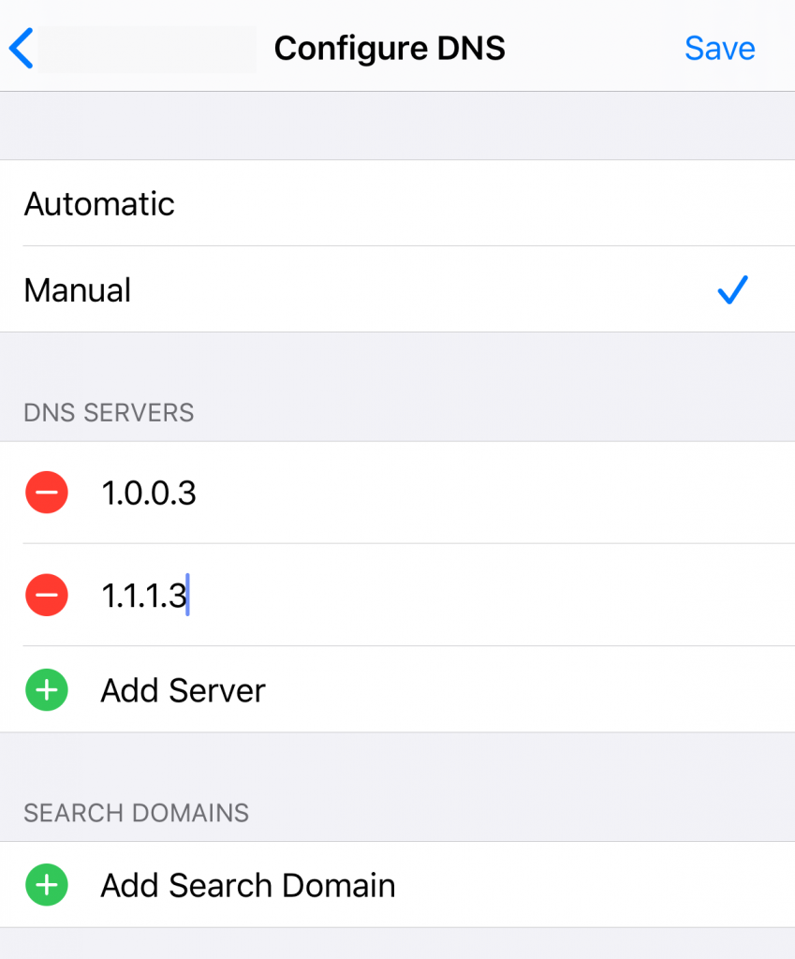This screenshot has height=959, width=795.
Task: Tap green plus beside Add Search Domain
Action: (47, 884)
